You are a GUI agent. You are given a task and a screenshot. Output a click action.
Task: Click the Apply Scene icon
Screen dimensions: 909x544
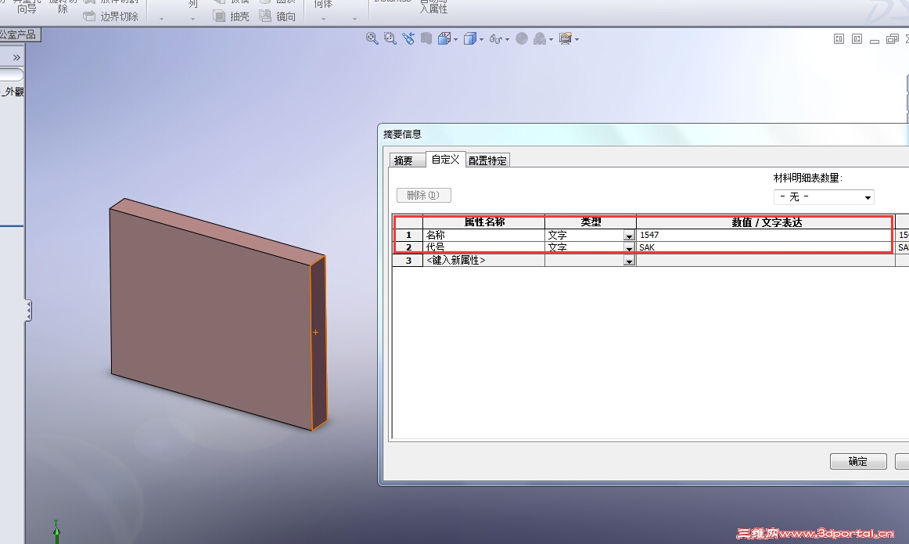(x=540, y=38)
